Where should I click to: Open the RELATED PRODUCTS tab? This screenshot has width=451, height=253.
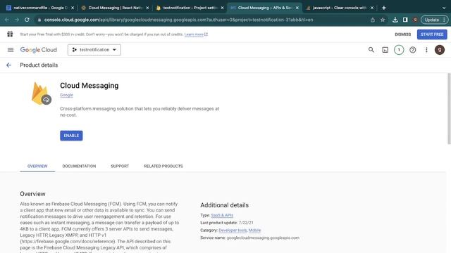coord(163,166)
